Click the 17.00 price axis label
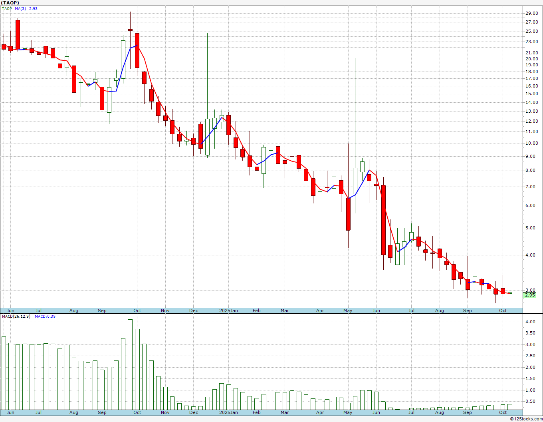The width and height of the screenshot is (543, 422). (531, 78)
